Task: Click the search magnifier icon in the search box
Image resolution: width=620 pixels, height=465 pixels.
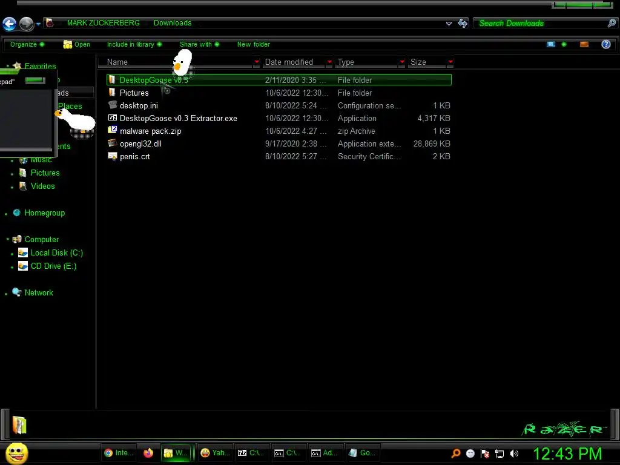Action: click(612, 24)
